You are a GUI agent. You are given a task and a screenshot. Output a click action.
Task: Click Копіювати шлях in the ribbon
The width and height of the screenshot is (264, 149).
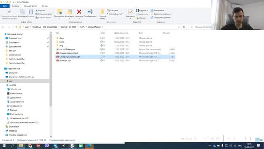44,14
